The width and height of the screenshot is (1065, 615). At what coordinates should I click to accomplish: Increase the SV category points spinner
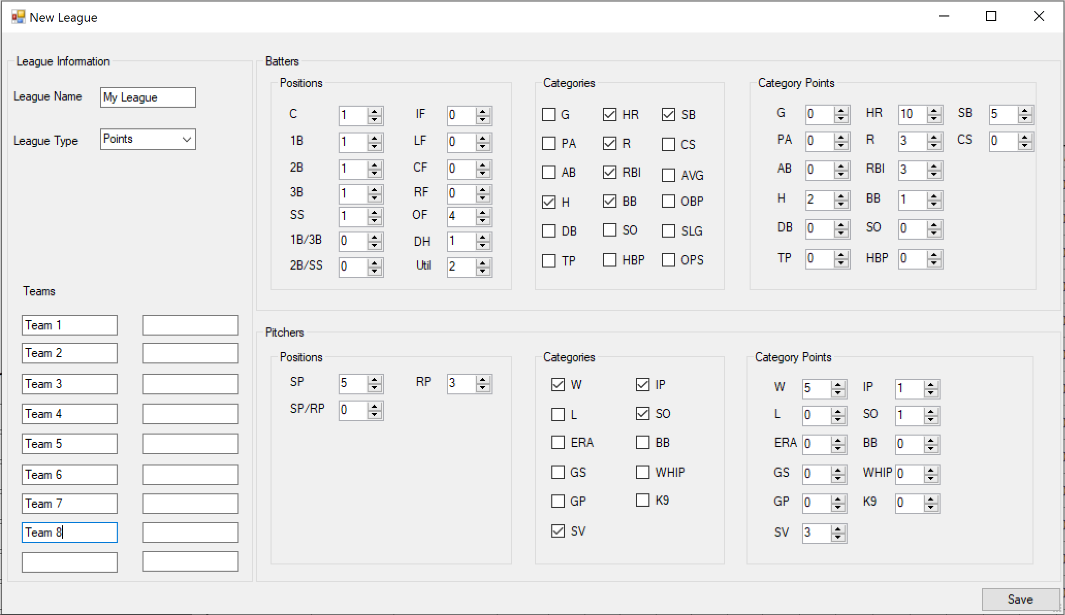tap(838, 528)
